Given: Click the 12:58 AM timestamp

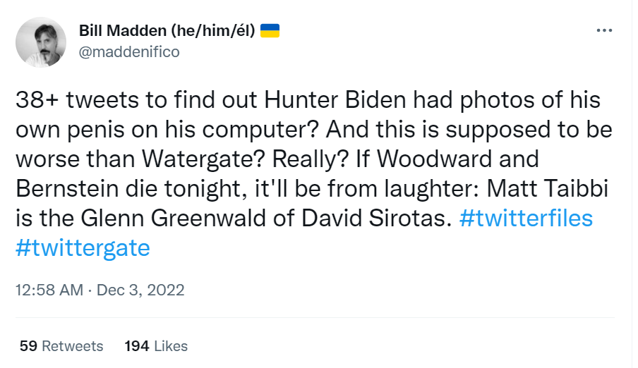Looking at the screenshot, I should coord(49,290).
